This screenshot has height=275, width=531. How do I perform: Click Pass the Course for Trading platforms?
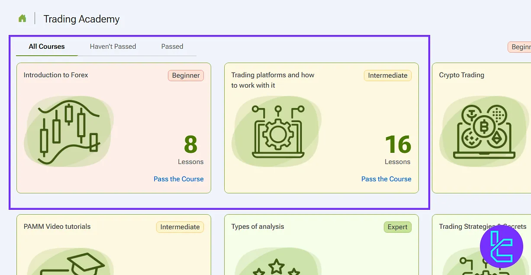click(386, 179)
